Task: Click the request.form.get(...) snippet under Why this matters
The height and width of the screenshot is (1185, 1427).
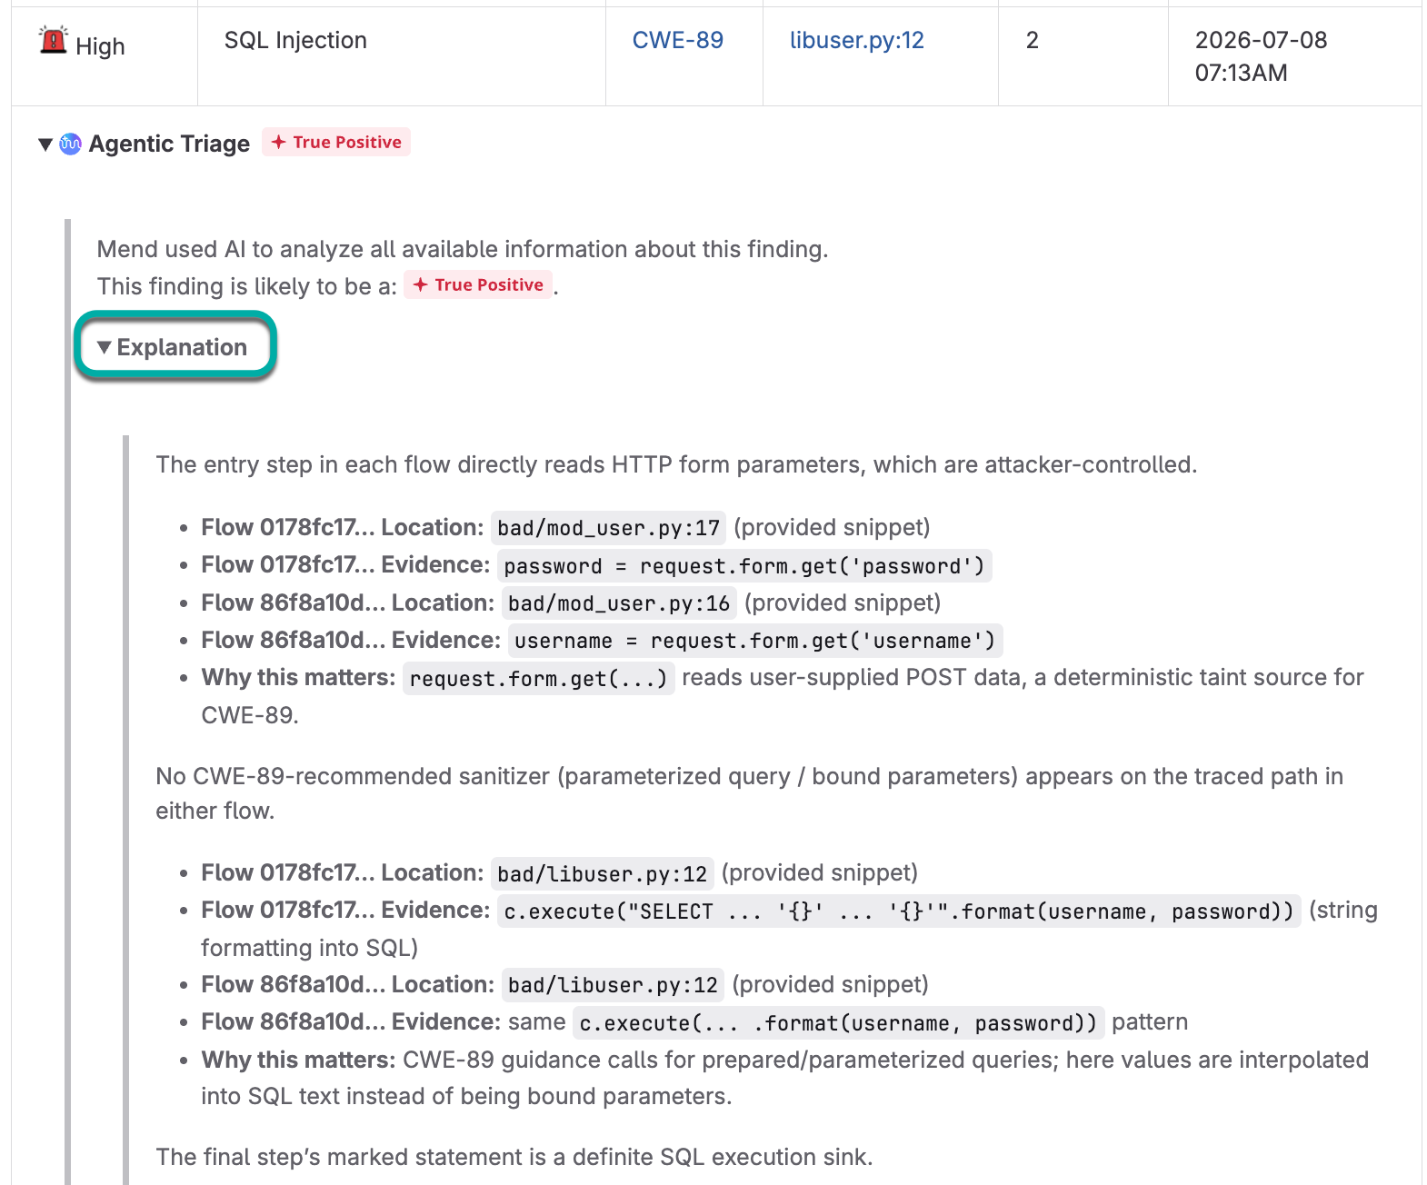Action: pyautogui.click(x=538, y=679)
